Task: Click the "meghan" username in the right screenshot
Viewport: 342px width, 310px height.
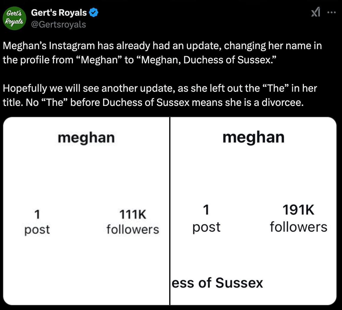Action: (253, 137)
